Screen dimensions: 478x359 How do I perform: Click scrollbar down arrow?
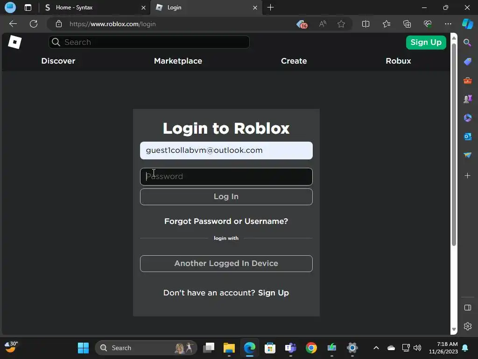(x=454, y=330)
